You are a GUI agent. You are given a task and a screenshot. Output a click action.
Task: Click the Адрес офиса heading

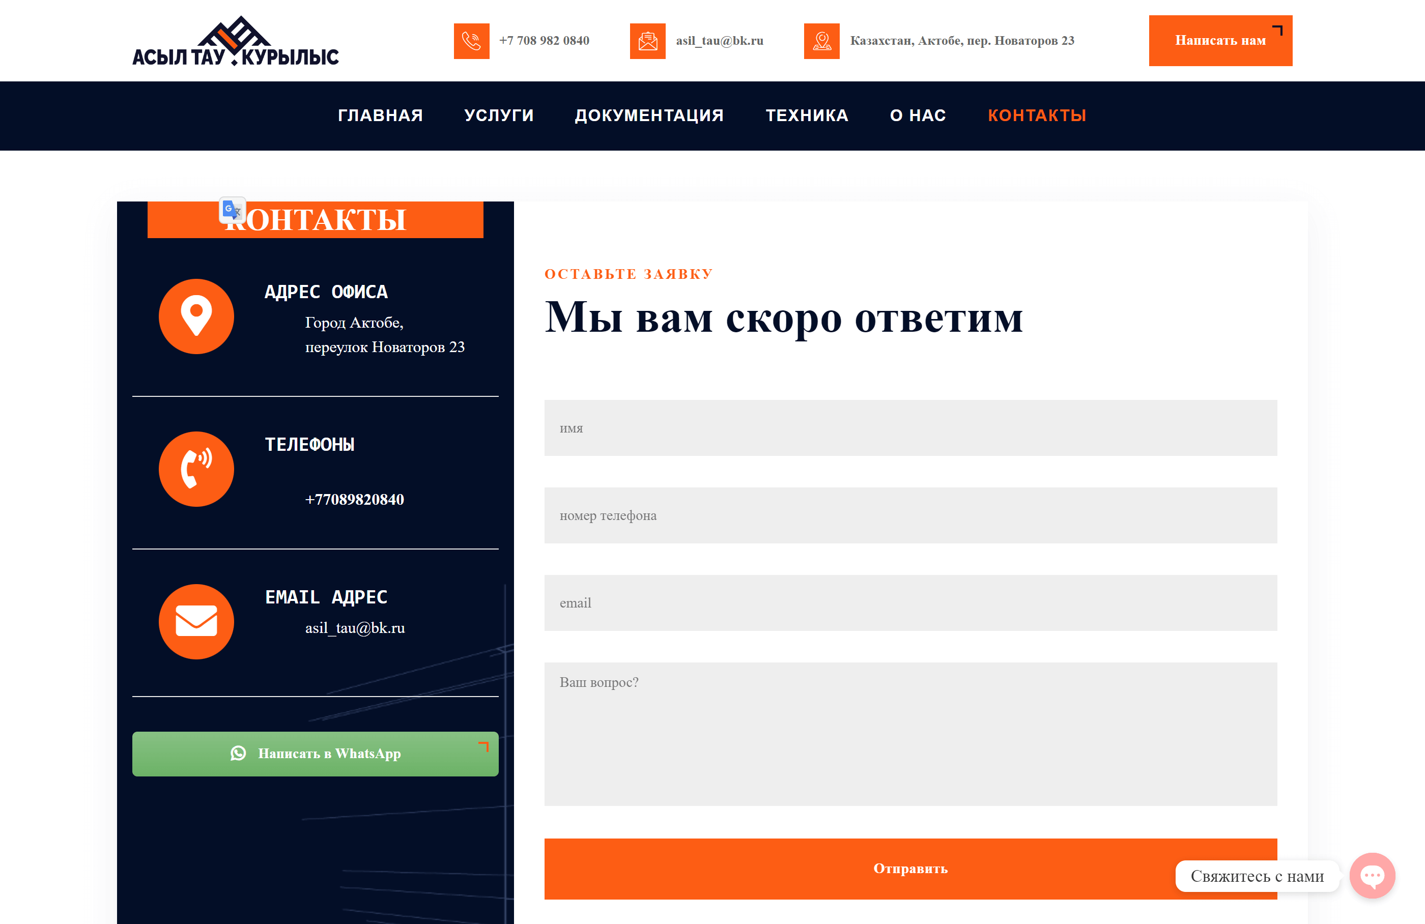(326, 292)
